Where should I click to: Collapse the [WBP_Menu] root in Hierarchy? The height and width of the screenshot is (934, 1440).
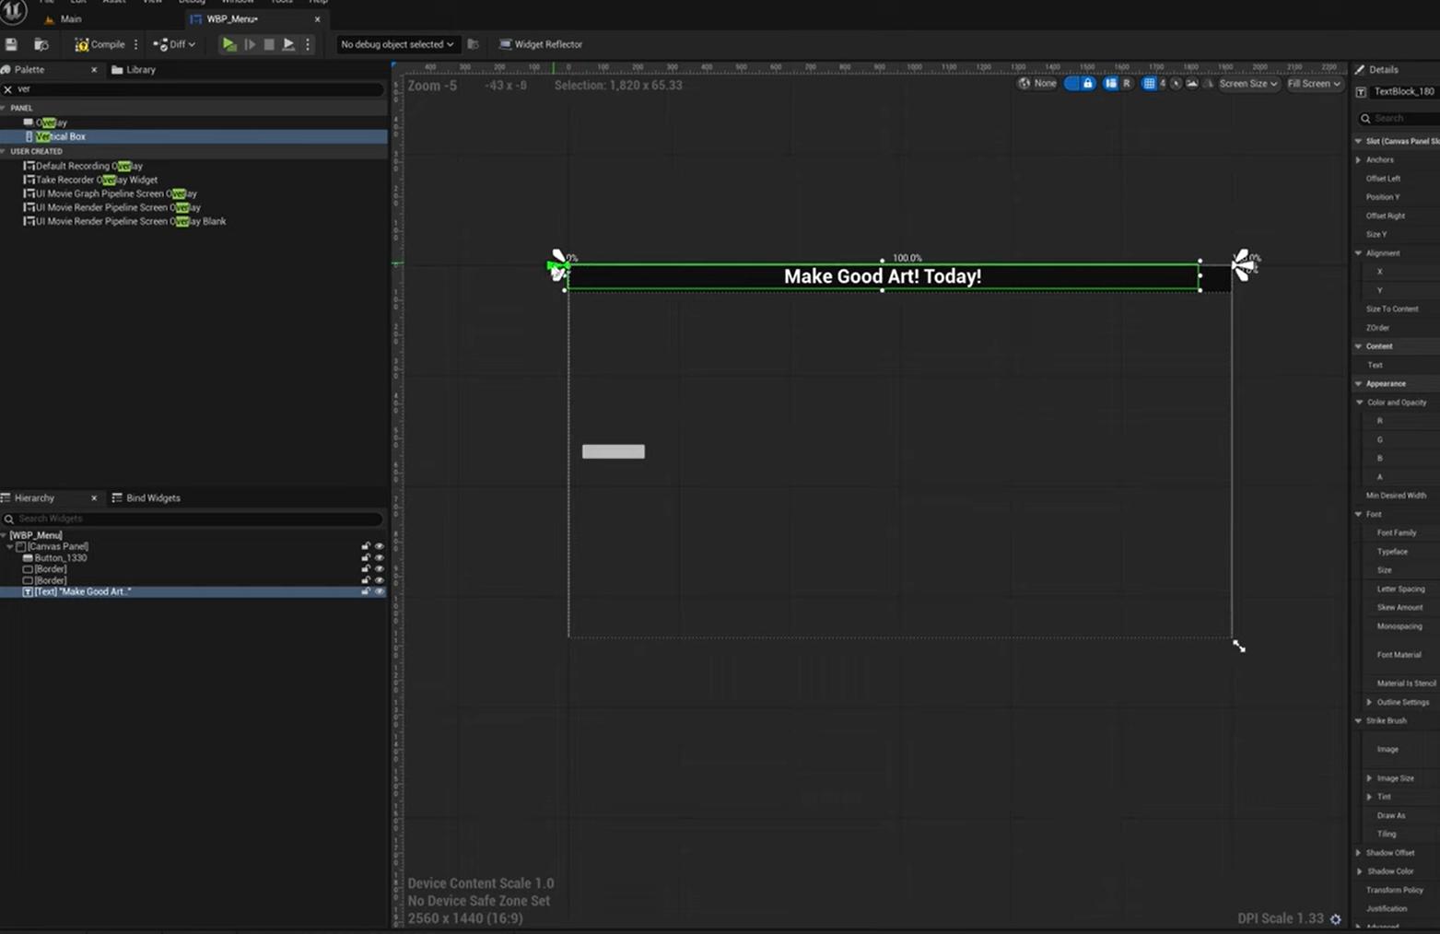click(x=5, y=535)
